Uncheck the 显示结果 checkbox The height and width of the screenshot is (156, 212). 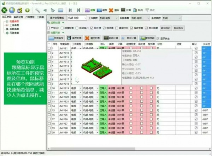tap(146, 28)
